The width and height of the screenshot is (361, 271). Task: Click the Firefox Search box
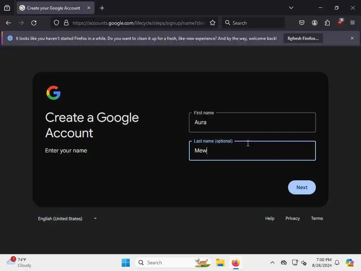tap(253, 23)
